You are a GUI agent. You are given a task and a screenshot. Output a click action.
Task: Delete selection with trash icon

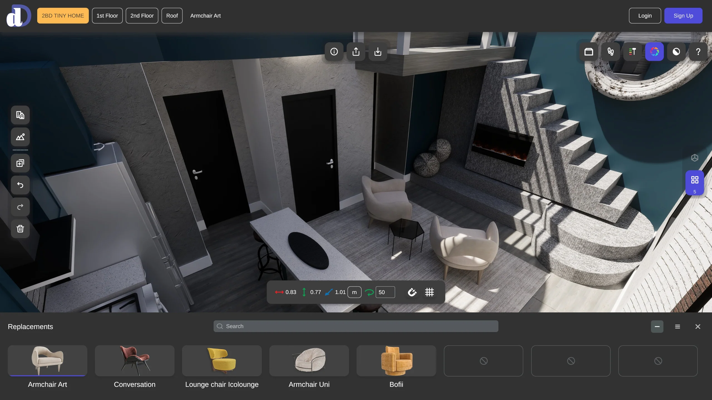click(x=20, y=229)
